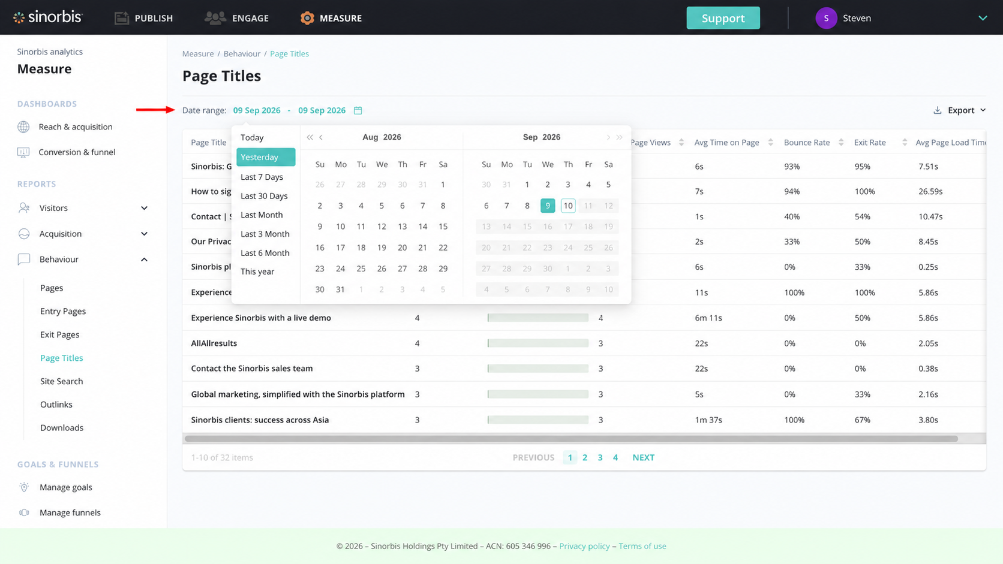Image resolution: width=1003 pixels, height=564 pixels.
Task: Open the Outlinks report
Action: [56, 405]
